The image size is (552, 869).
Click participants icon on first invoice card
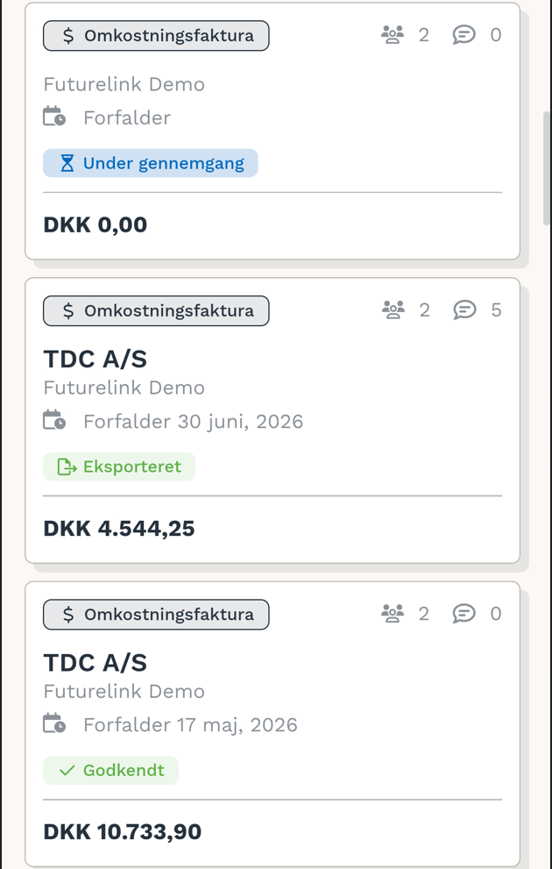[393, 35]
